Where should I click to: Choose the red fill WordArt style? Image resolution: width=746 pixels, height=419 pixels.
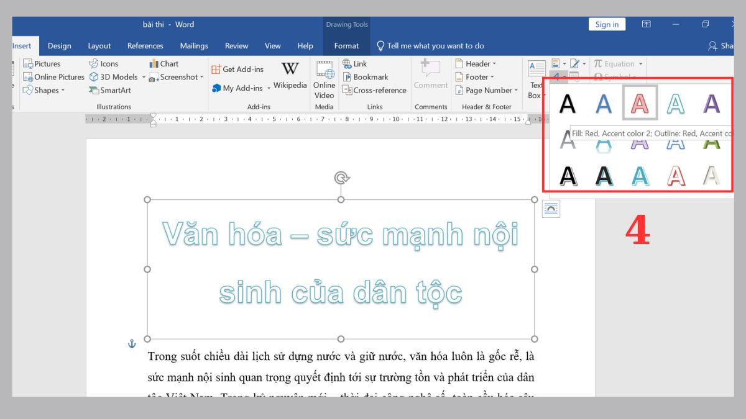[x=640, y=103]
